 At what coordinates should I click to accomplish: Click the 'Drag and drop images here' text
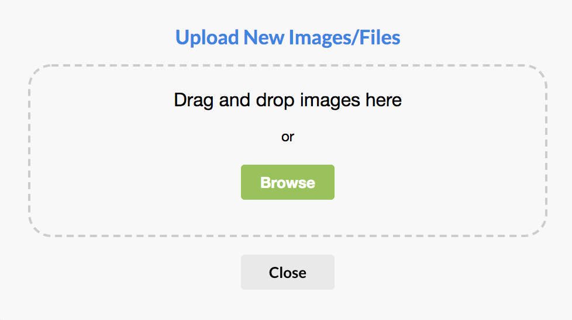288,100
